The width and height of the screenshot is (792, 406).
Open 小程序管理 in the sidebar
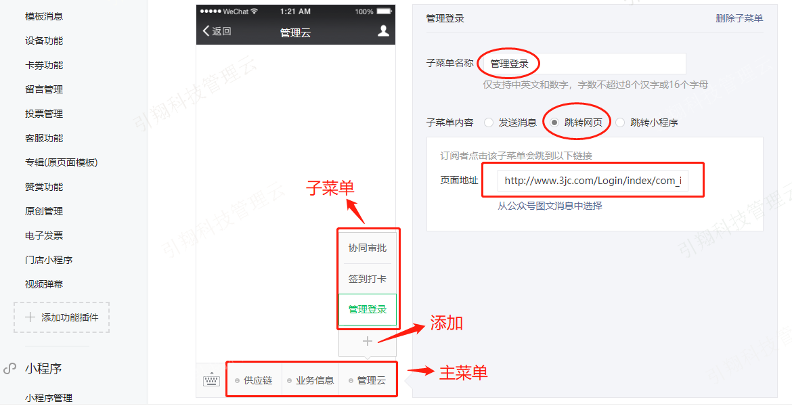point(49,398)
